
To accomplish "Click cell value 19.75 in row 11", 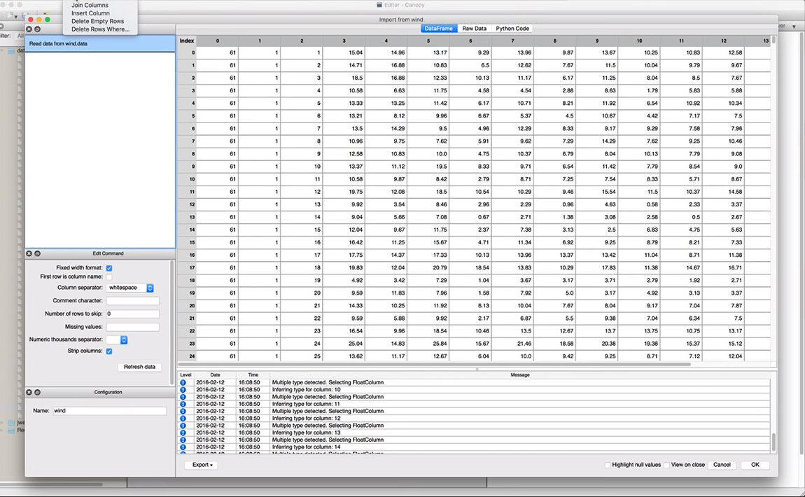I will [344, 192].
